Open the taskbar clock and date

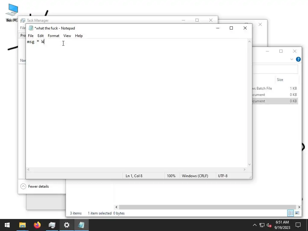pos(282,225)
